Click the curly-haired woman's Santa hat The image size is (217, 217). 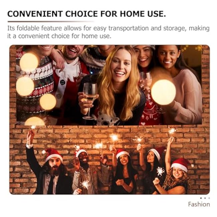pos(181,165)
